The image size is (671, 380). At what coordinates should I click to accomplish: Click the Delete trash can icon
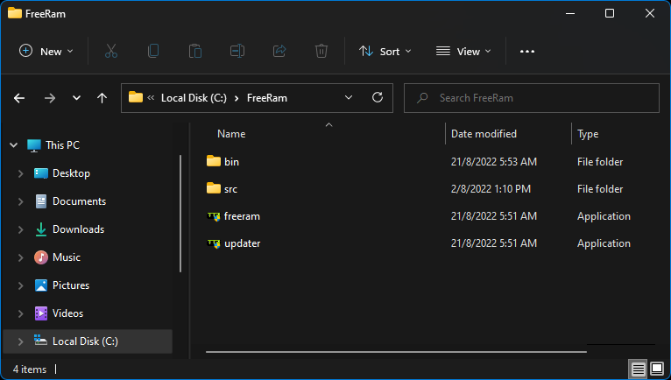tap(321, 52)
